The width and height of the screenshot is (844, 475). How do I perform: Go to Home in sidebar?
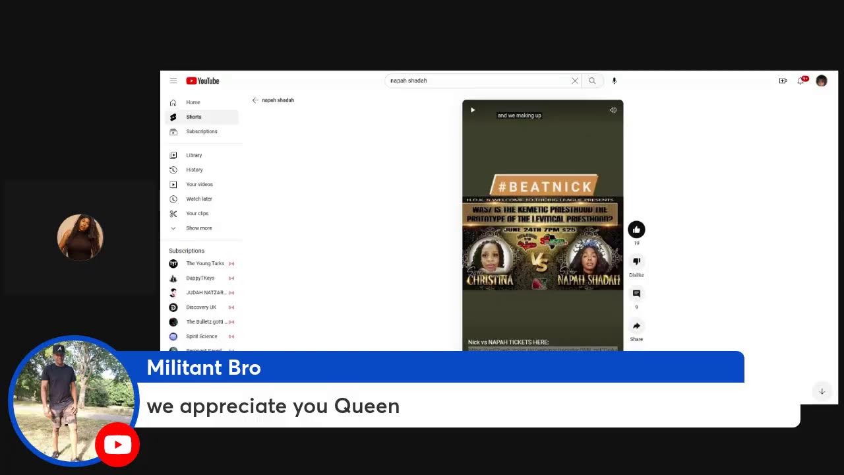point(202,102)
